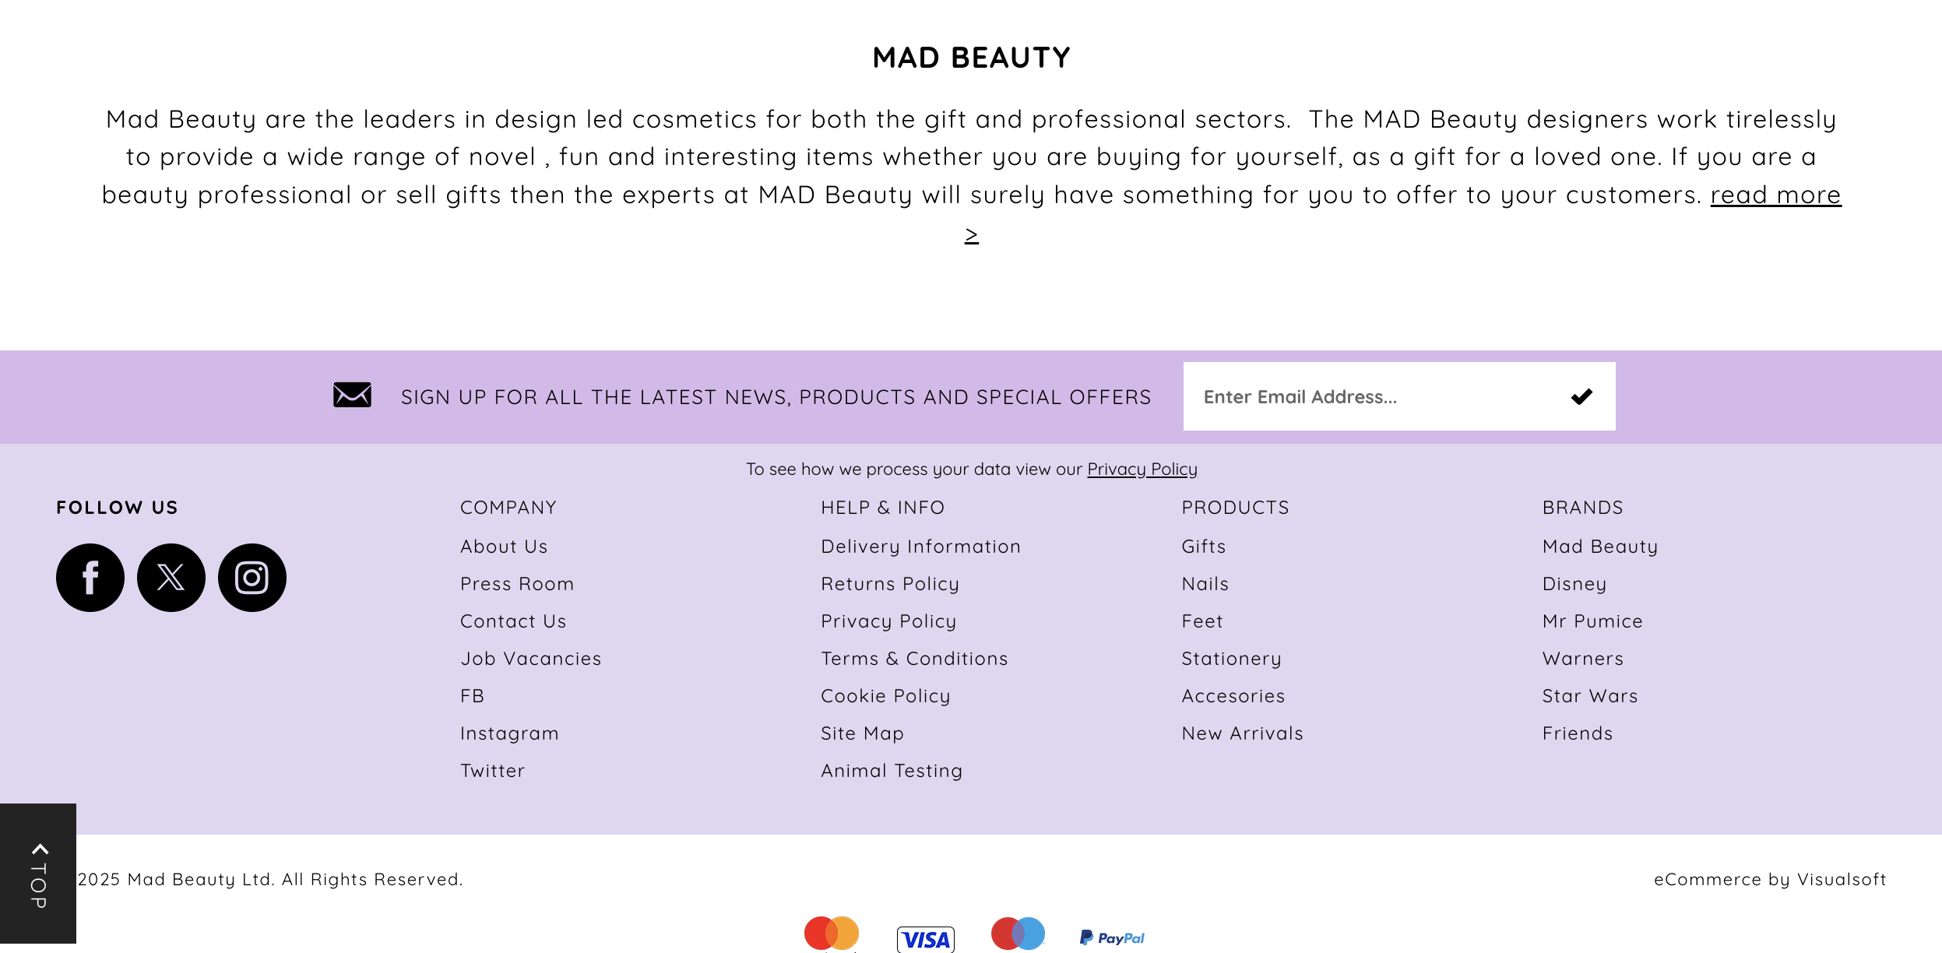Select the Star Wars brand

(x=1590, y=696)
